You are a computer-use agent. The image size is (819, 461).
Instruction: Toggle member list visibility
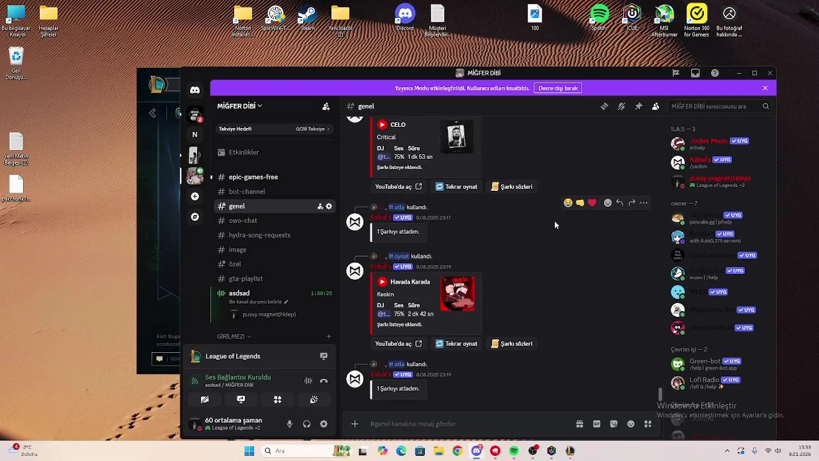pyautogui.click(x=655, y=106)
